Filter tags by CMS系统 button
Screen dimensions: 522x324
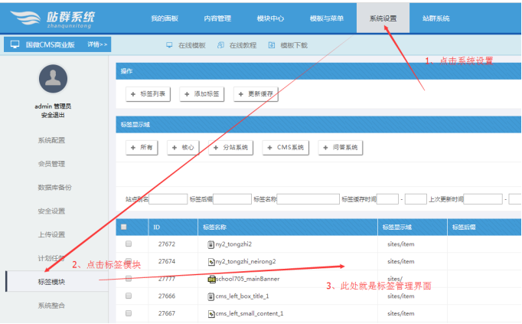click(287, 147)
